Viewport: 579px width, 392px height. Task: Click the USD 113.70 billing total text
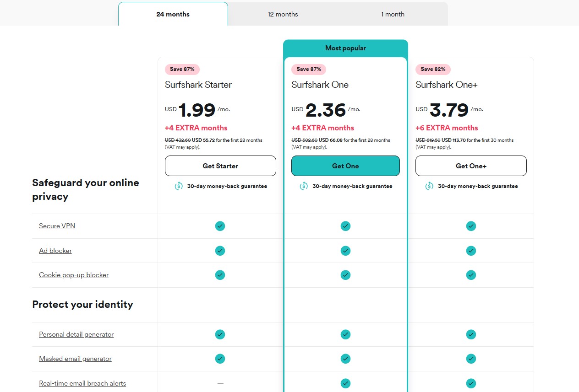pyautogui.click(x=454, y=140)
